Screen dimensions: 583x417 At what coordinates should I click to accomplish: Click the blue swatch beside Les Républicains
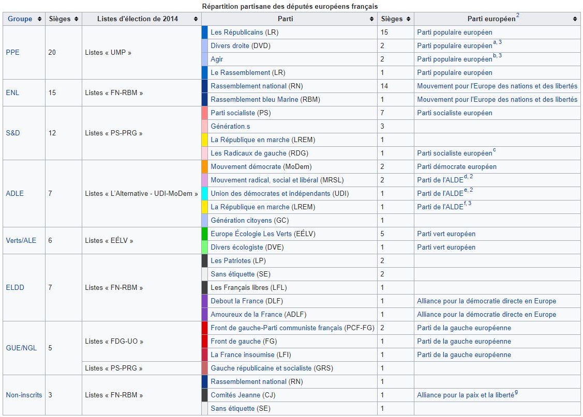[204, 32]
